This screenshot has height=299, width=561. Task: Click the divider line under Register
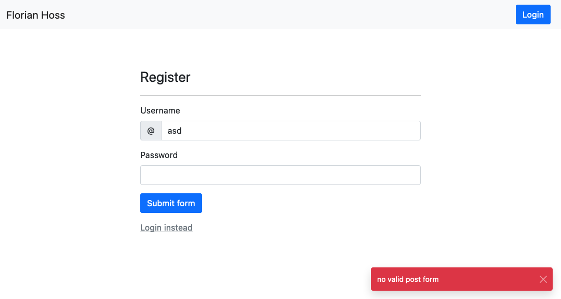coord(280,96)
